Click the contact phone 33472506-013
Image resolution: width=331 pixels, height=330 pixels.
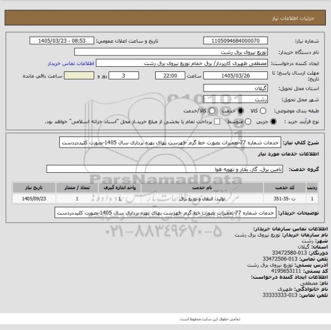[280, 259]
